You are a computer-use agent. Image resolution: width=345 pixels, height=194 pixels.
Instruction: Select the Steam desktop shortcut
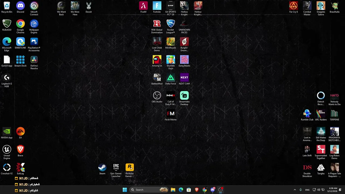pyautogui.click(x=102, y=169)
